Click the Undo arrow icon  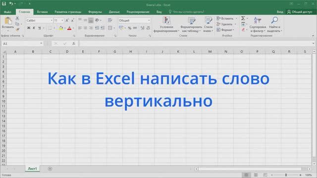11,3
